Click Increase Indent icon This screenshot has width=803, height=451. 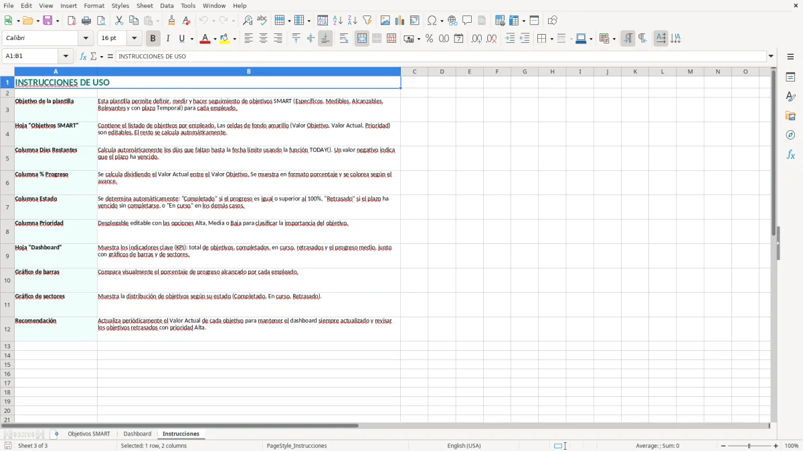[x=510, y=39]
